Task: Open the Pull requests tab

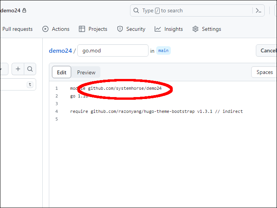Action: pos(17,29)
